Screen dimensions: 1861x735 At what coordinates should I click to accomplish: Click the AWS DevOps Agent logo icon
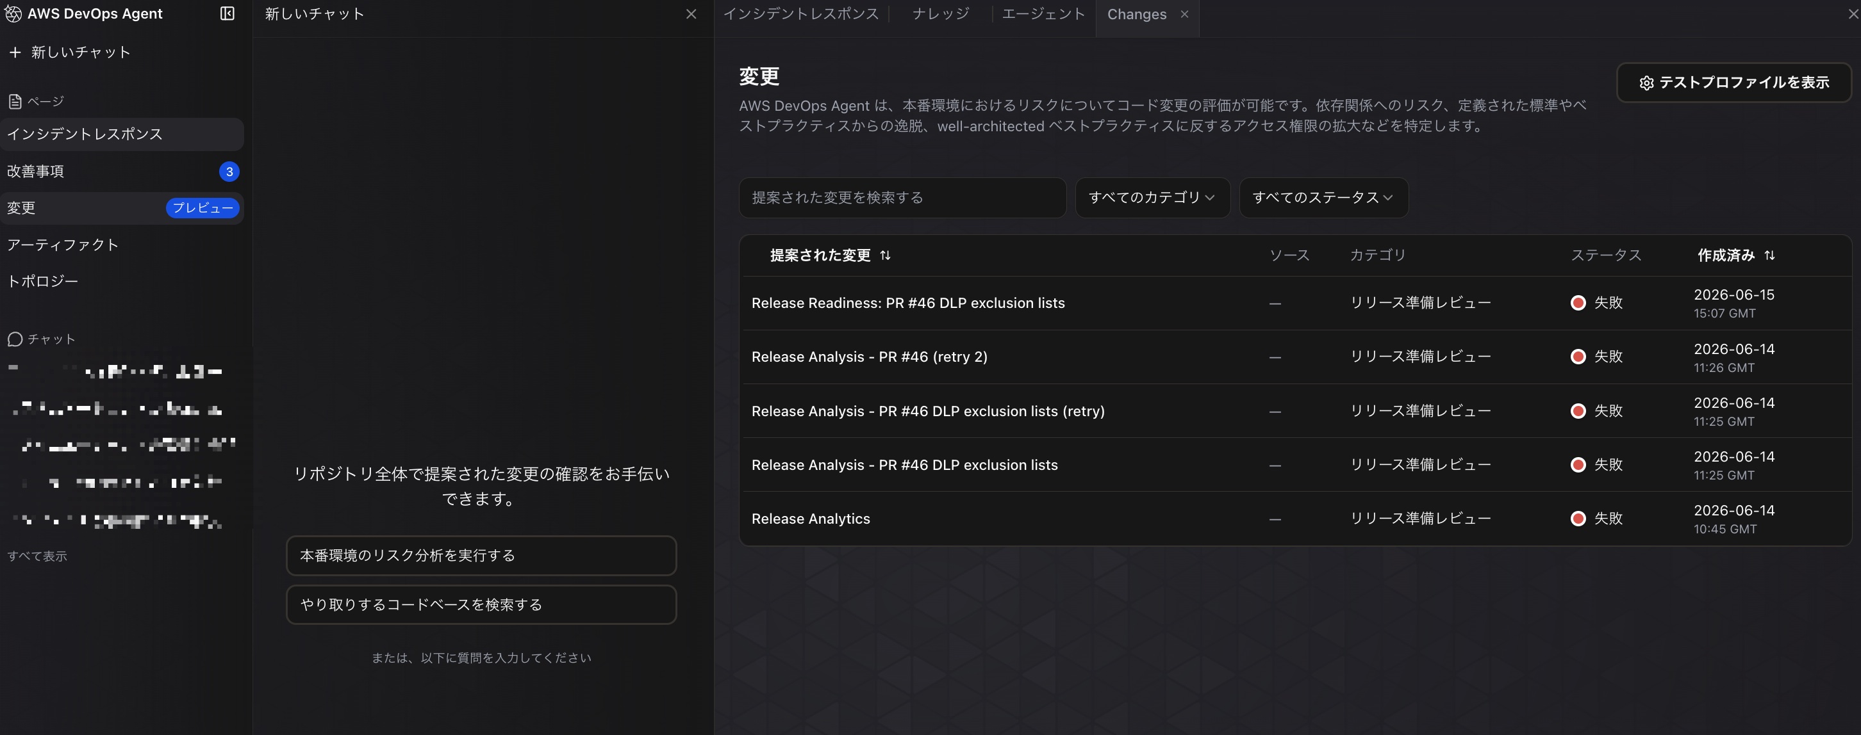pos(13,13)
